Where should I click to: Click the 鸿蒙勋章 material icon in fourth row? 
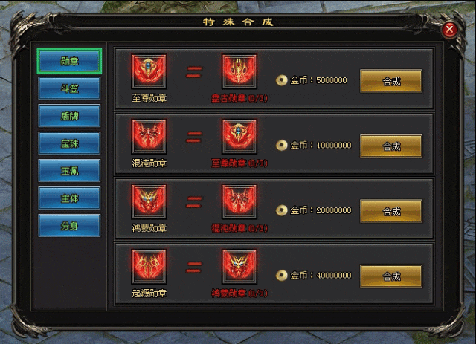[239, 267]
